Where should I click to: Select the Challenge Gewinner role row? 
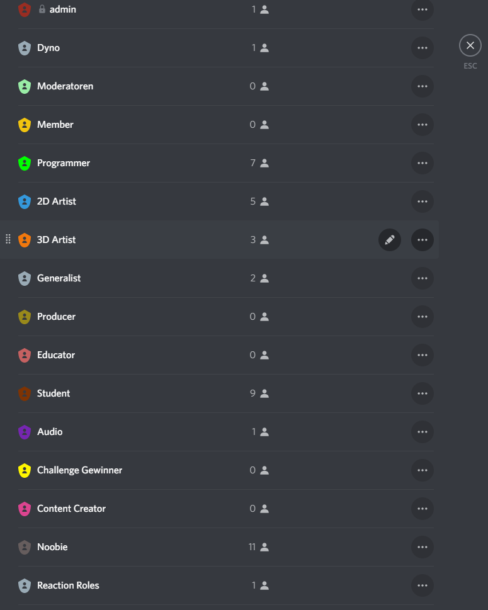189,470
